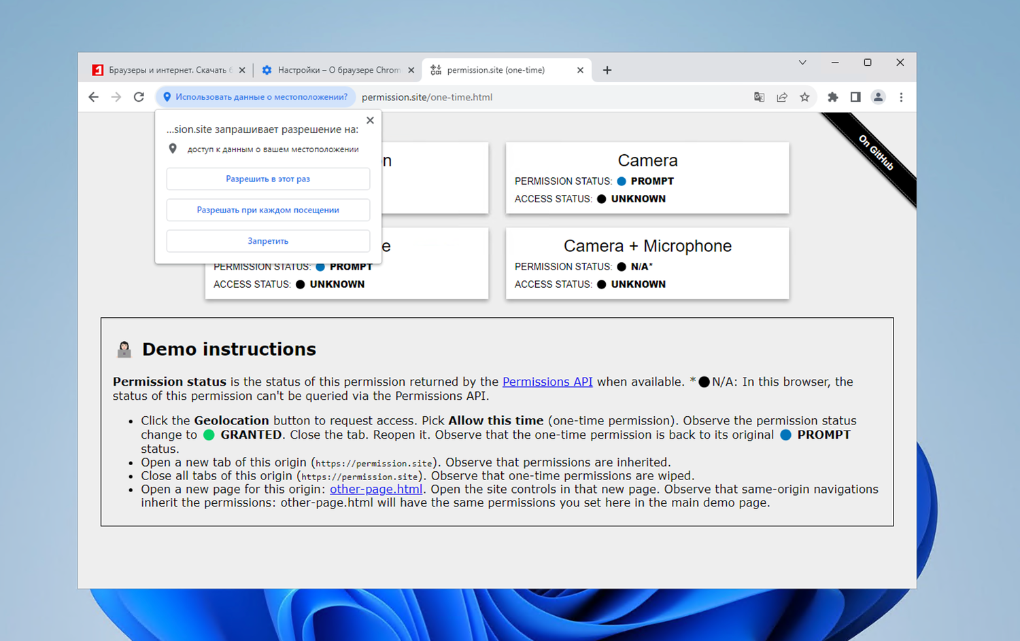Open the Extensions puzzle icon
1020x641 pixels.
tap(832, 97)
